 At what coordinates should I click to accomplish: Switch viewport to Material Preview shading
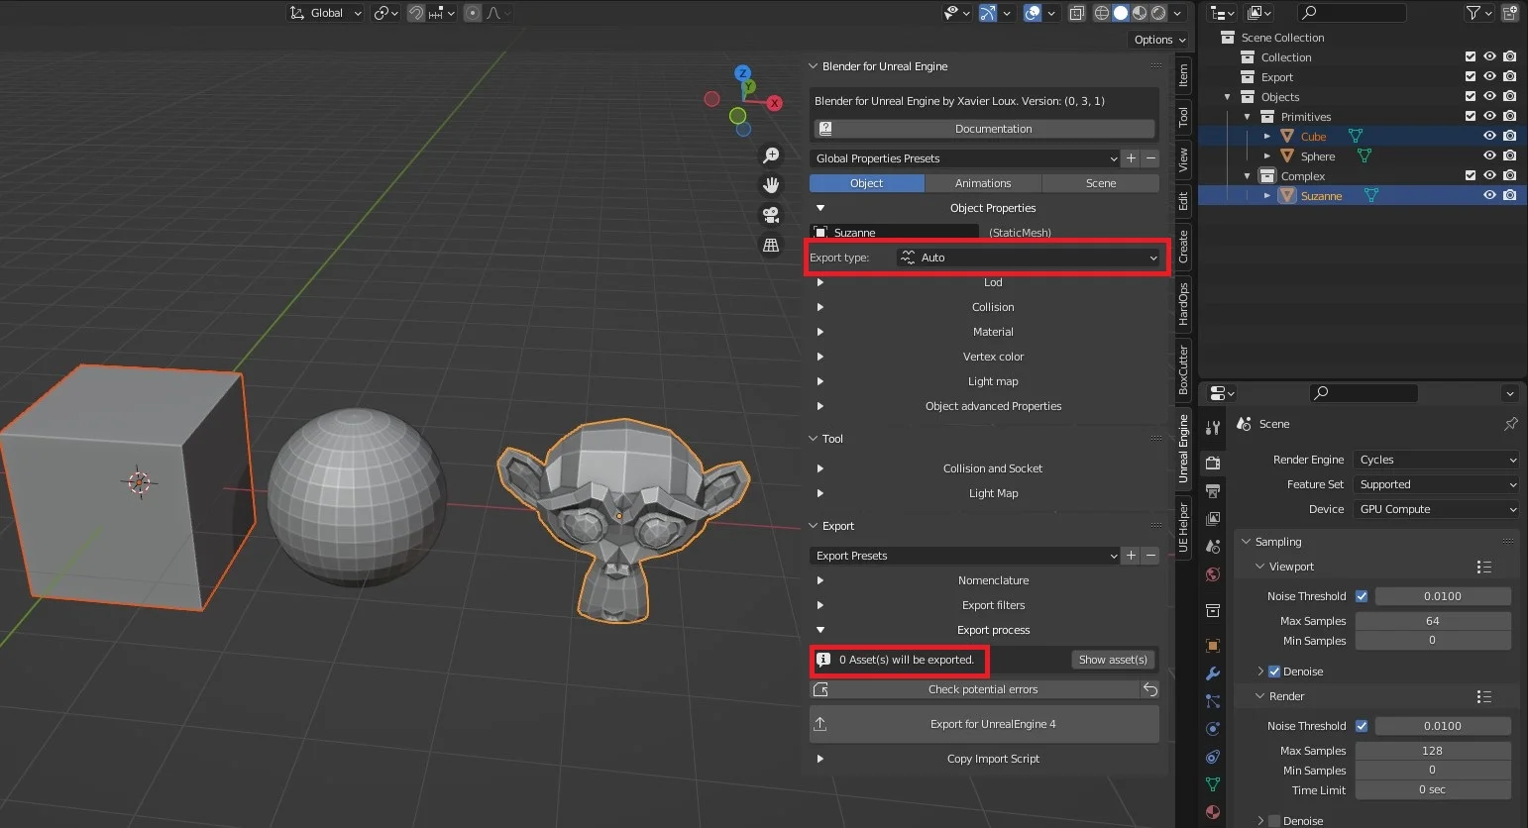click(1140, 13)
